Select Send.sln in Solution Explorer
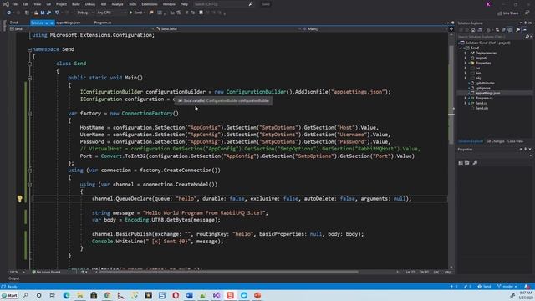Image resolution: width=535 pixels, height=301 pixels. tap(481, 108)
